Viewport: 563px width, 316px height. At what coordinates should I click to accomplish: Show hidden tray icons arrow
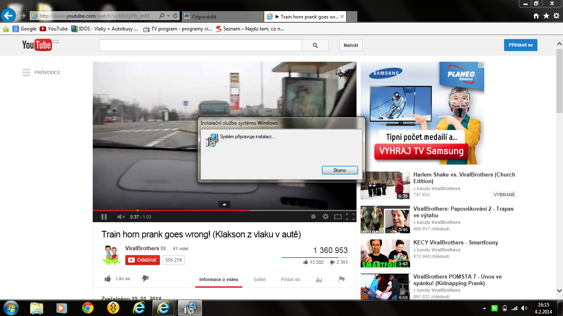pos(484,308)
